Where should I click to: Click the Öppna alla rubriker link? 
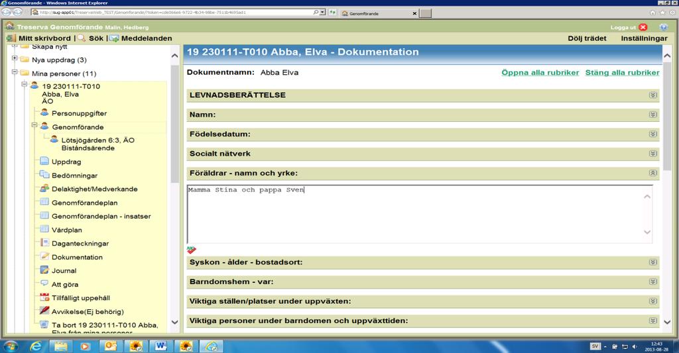click(540, 72)
